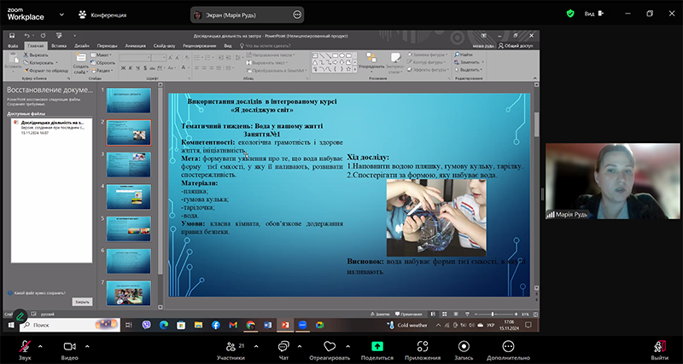Leave the meeting via Выйти
Viewport: 683px width, 364px height.
659,350
